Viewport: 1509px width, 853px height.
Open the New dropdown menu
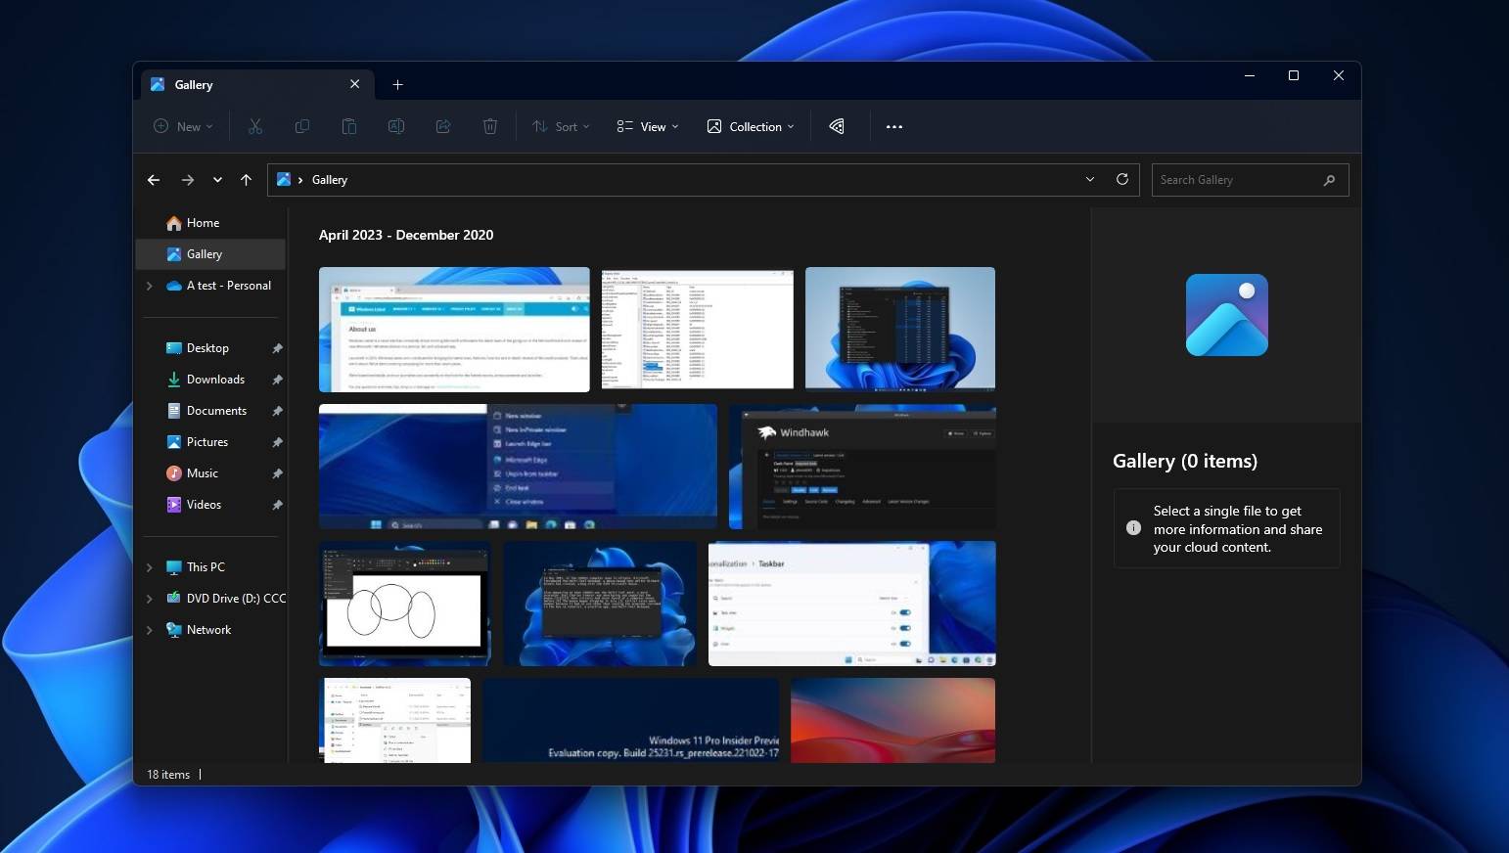click(x=182, y=126)
